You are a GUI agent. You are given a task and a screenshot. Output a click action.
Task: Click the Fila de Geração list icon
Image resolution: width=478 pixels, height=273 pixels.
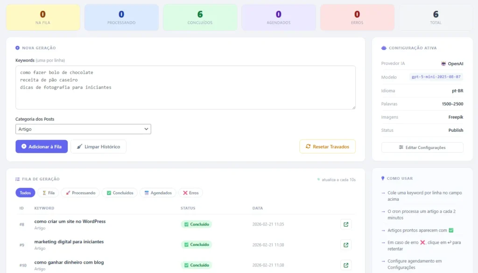pos(17,179)
